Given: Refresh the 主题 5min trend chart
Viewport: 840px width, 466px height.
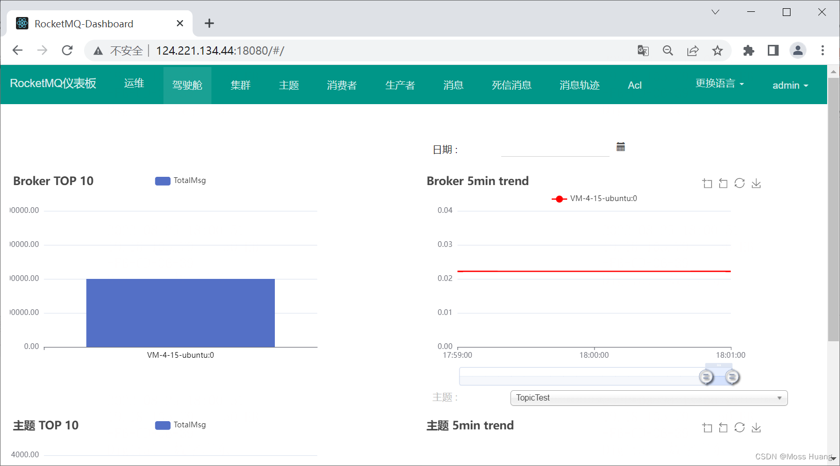Looking at the screenshot, I should click(739, 427).
